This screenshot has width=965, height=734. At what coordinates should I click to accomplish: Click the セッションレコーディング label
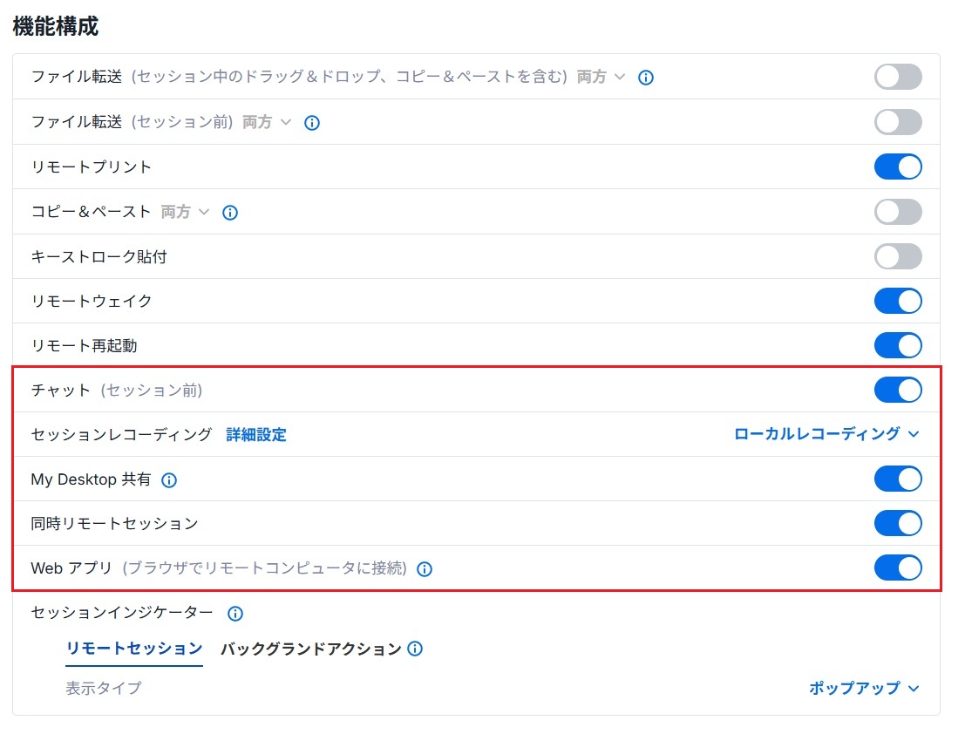point(121,435)
